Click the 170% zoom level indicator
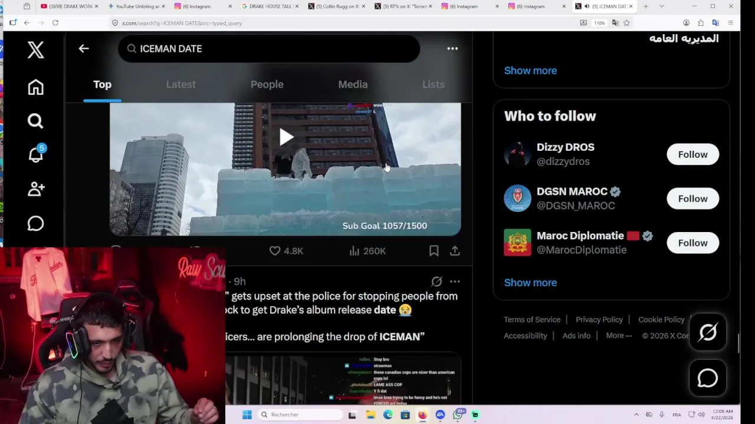 tap(599, 23)
